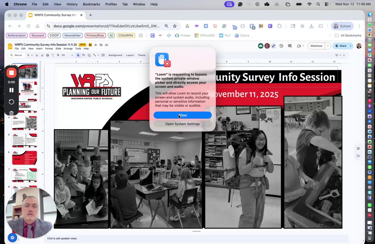This screenshot has width=375, height=244.
Task: Open the Newsletter bookmark group
Action: pos(72,35)
